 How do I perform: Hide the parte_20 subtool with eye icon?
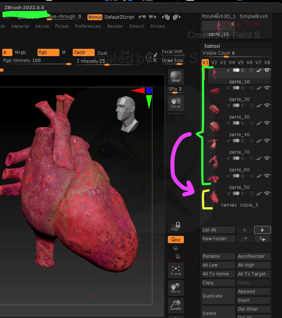coord(267,88)
